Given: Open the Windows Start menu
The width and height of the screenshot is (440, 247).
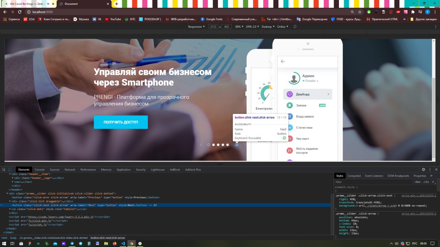Looking at the screenshot, I should click(4, 244).
